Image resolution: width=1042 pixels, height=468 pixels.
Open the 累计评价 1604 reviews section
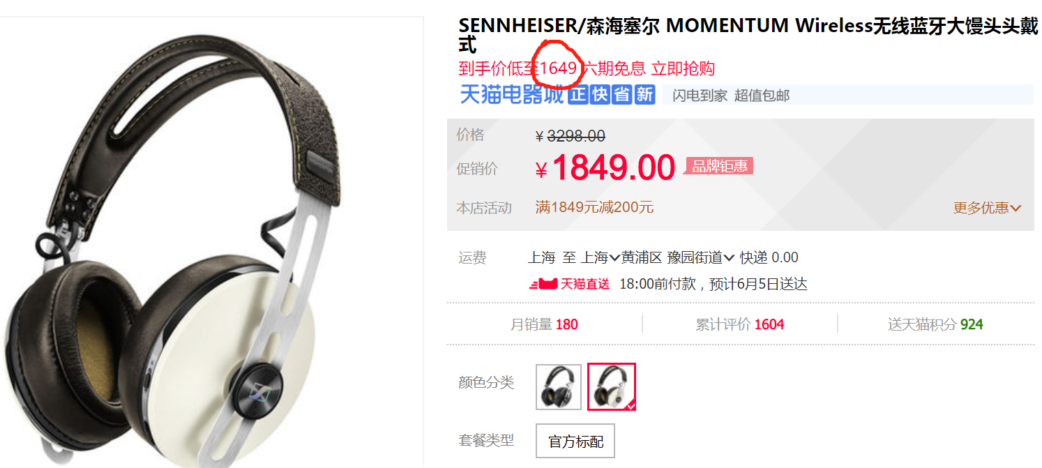click(740, 324)
